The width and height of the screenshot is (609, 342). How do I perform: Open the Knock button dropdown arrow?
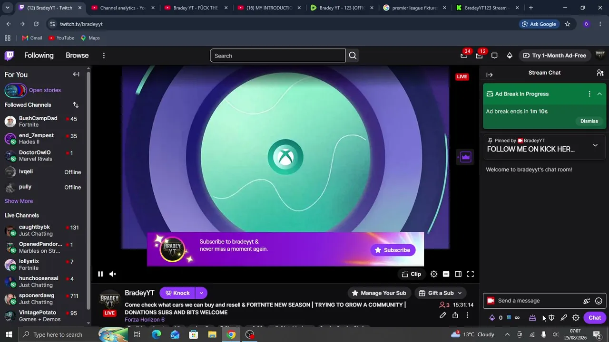coord(201,293)
